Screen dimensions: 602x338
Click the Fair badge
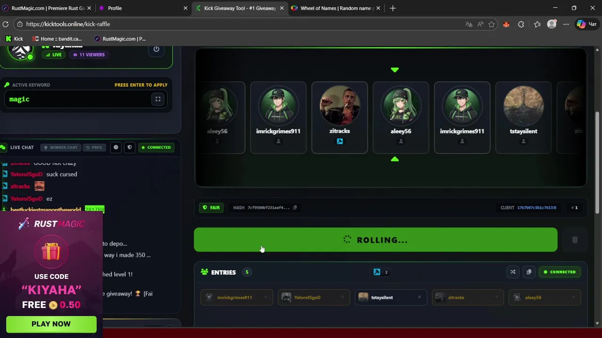point(211,207)
